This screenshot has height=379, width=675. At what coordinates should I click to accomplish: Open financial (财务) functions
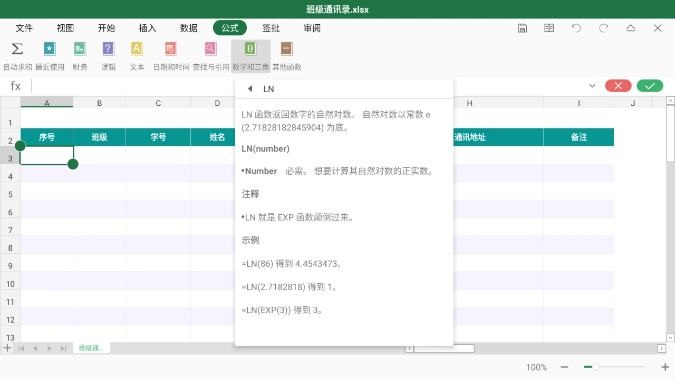[x=80, y=56]
